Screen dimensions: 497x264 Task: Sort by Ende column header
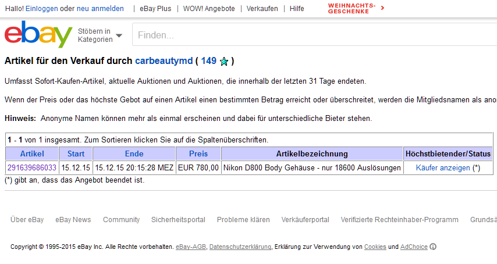coord(134,154)
